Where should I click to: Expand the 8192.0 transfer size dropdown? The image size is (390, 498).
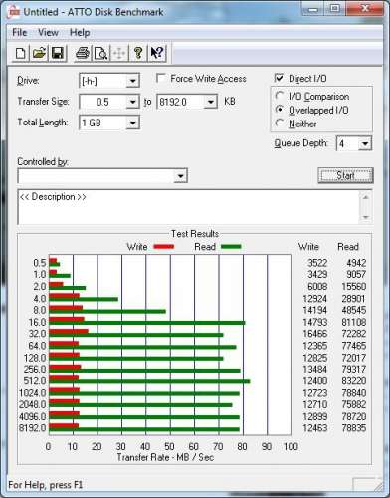[x=211, y=102]
